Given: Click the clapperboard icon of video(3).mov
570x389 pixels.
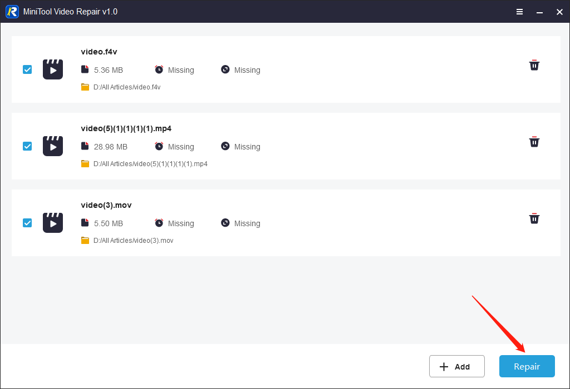Looking at the screenshot, I should coord(53,222).
